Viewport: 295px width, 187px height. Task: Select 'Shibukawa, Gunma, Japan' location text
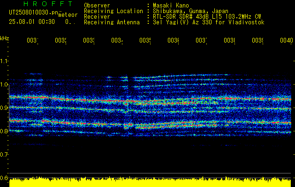pos(190,11)
